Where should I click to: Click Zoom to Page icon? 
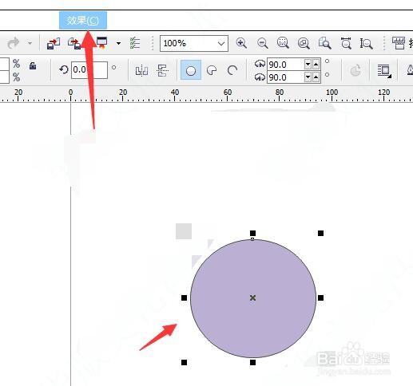click(324, 43)
